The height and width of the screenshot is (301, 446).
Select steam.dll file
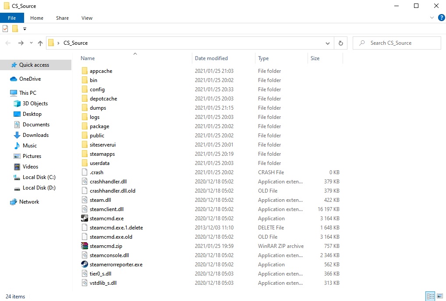pos(100,200)
